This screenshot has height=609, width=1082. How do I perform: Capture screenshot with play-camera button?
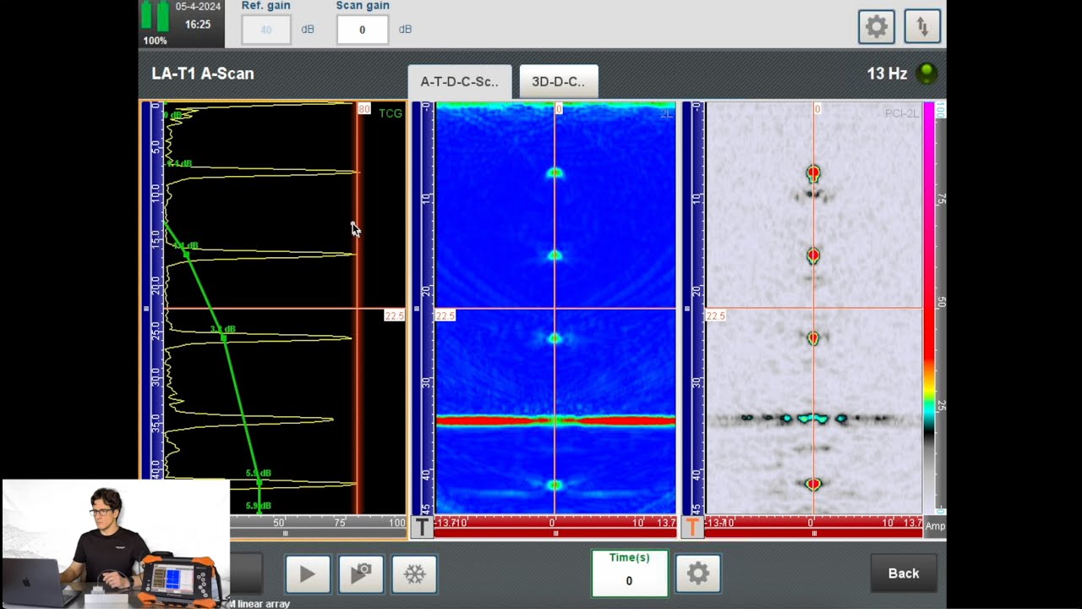(361, 574)
